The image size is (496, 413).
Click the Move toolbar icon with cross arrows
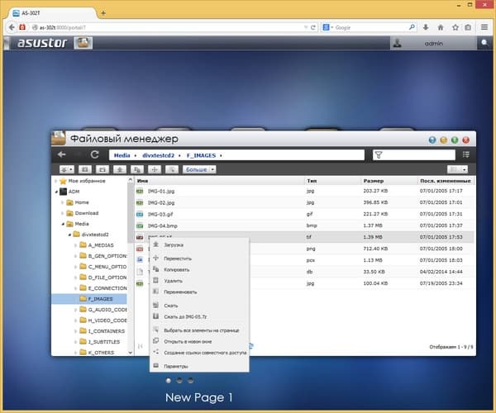pos(155,169)
